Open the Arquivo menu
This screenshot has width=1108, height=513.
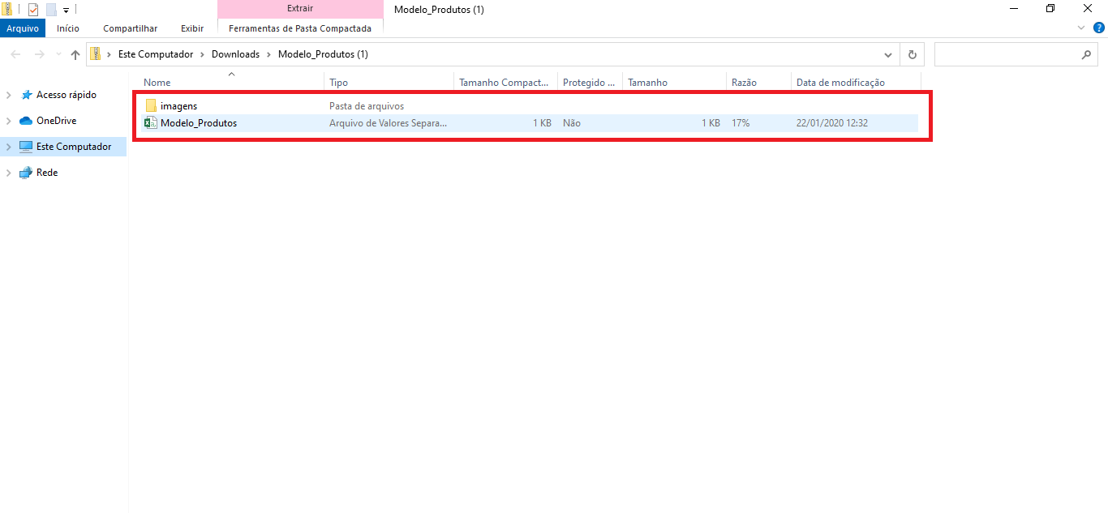23,28
